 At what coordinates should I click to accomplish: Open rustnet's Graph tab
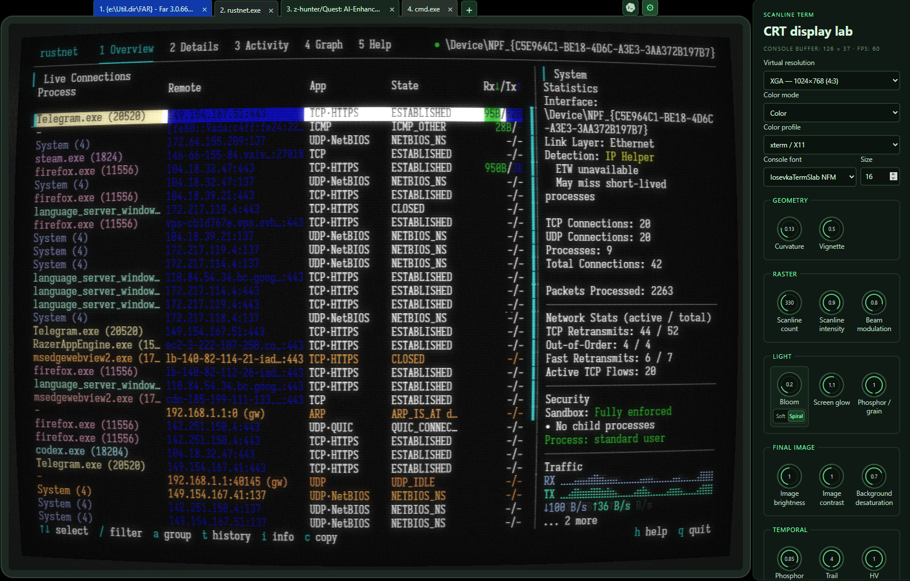324,45
